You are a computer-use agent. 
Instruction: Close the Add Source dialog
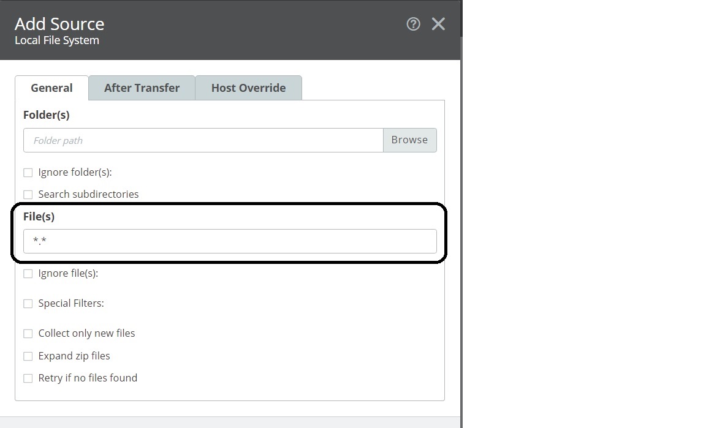click(x=438, y=24)
